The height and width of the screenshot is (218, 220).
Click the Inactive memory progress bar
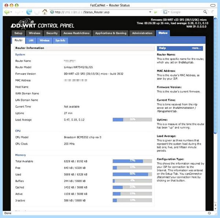(x=132, y=200)
